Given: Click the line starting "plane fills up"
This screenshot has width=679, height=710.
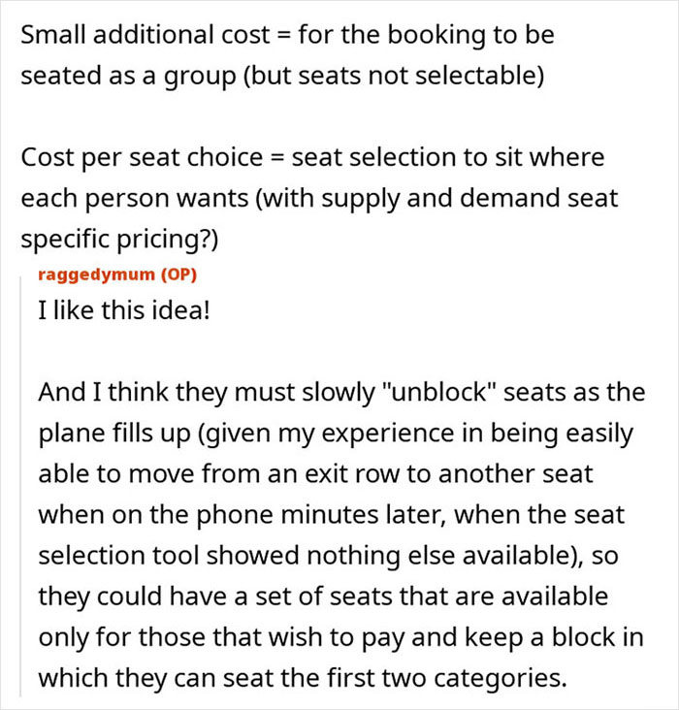Looking at the screenshot, I should click(x=336, y=434).
